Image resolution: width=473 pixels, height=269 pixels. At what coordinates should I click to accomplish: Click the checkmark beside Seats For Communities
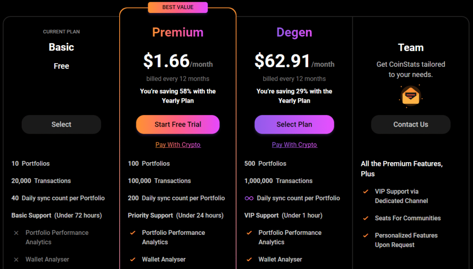(x=366, y=218)
